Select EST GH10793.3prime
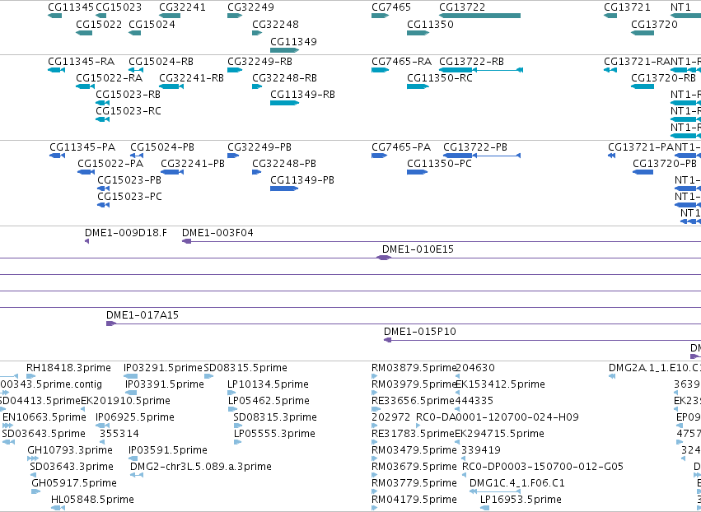The height and width of the screenshot is (512, 701). click(70, 451)
